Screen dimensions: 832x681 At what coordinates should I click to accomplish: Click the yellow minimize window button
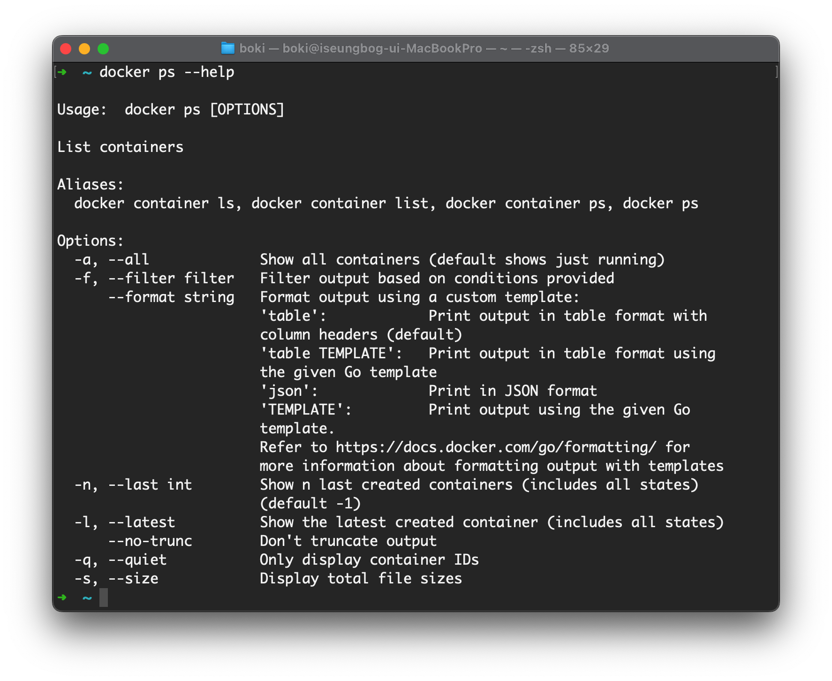[84, 49]
